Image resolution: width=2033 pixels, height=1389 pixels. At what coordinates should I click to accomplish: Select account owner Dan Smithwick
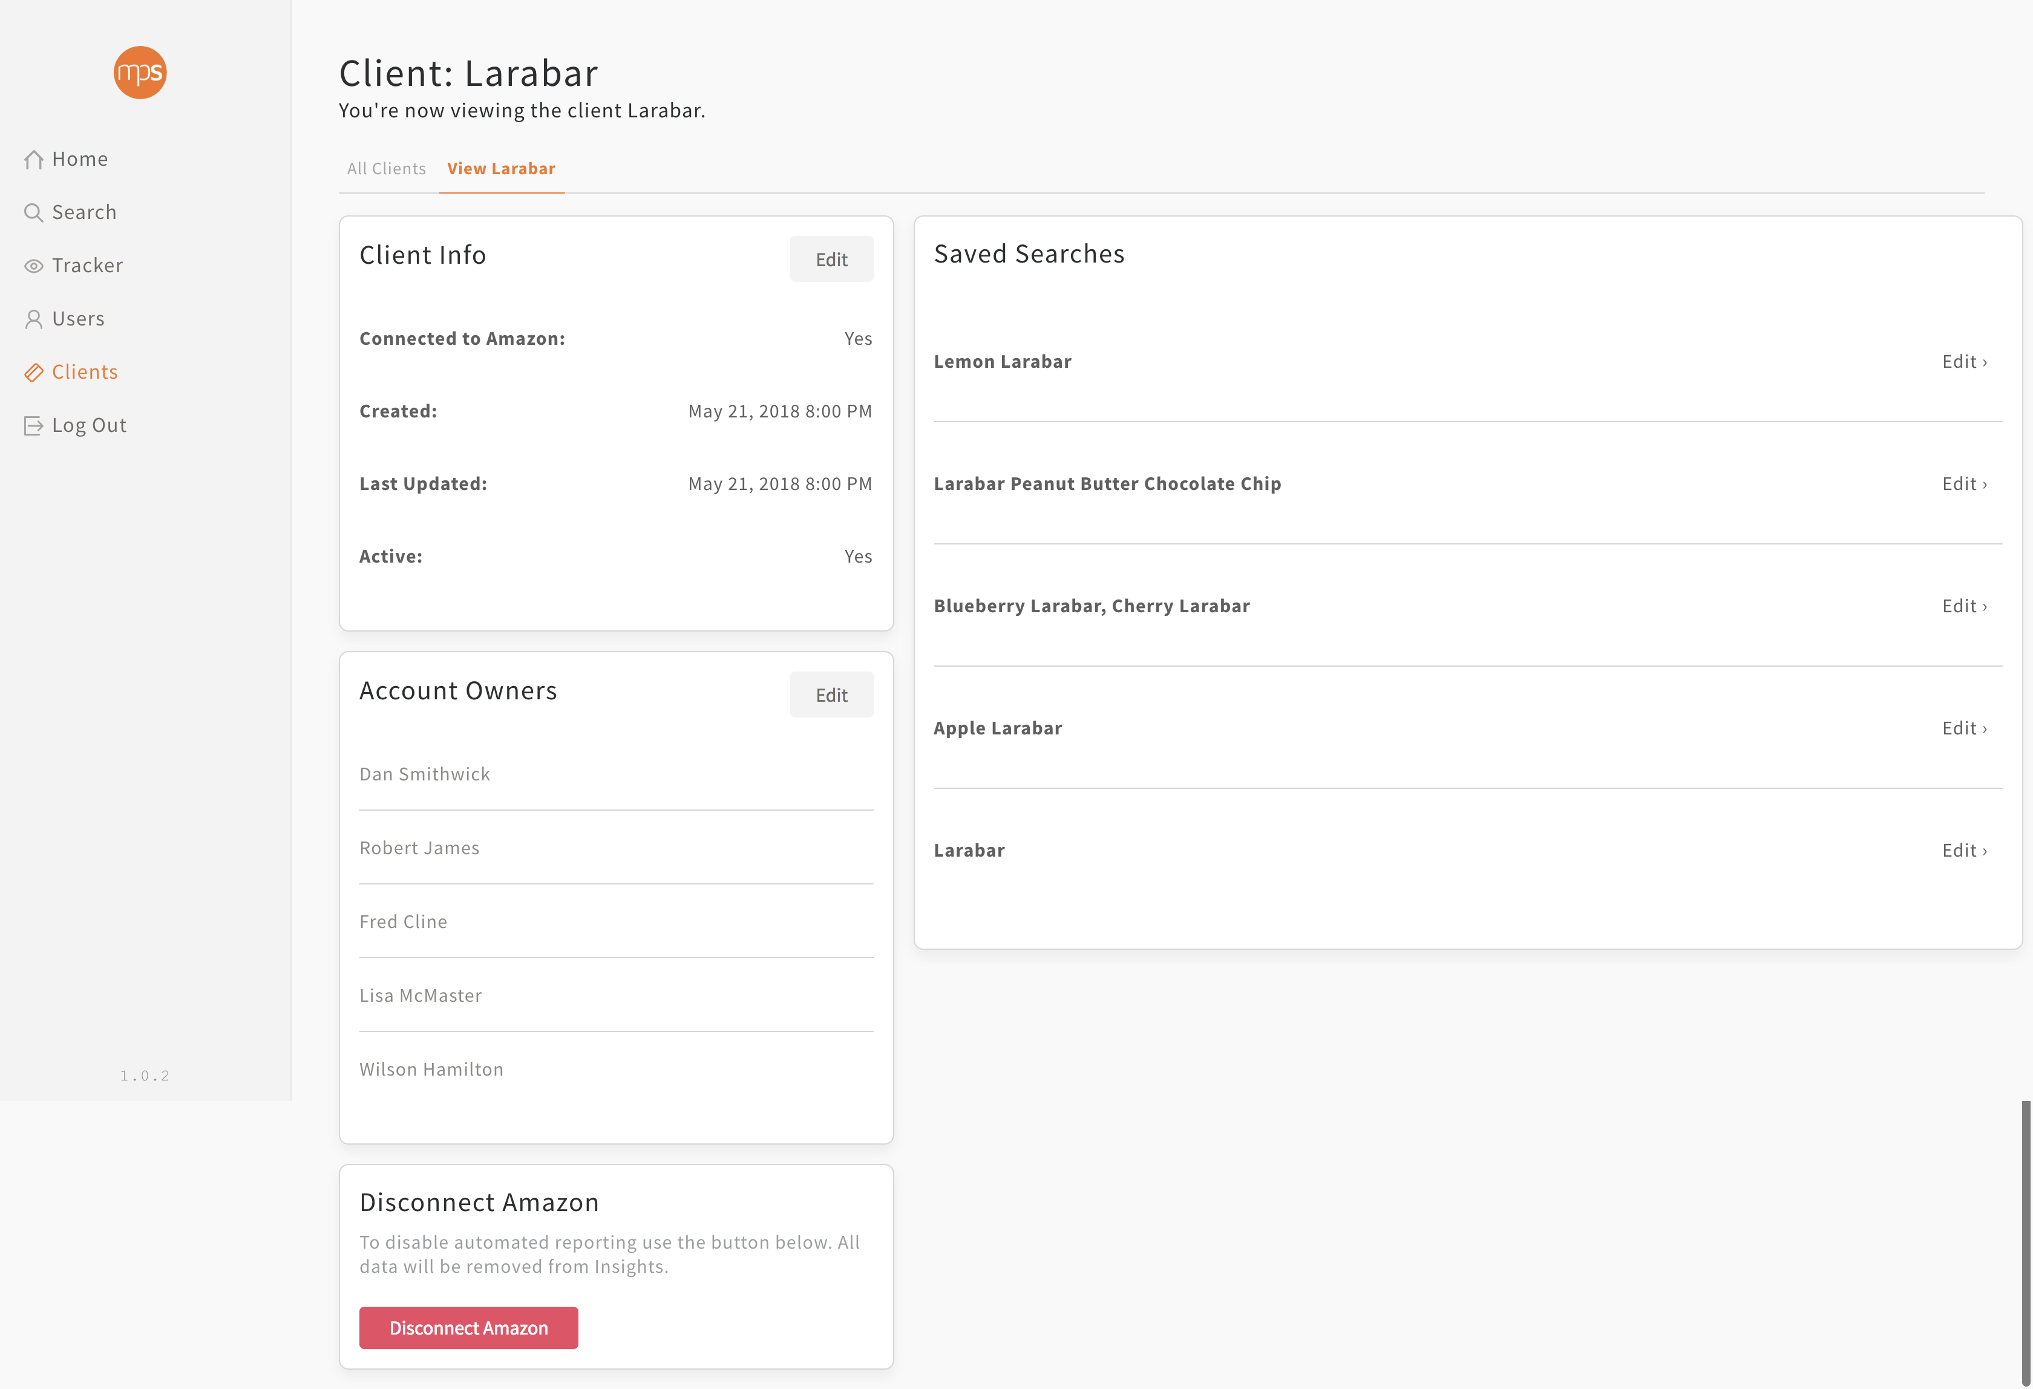pyautogui.click(x=424, y=774)
